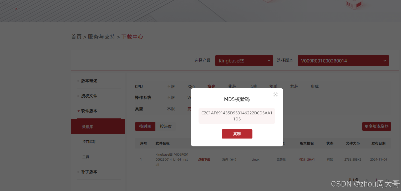
Task: Select 类型 filter 不限
Action: 171,109
